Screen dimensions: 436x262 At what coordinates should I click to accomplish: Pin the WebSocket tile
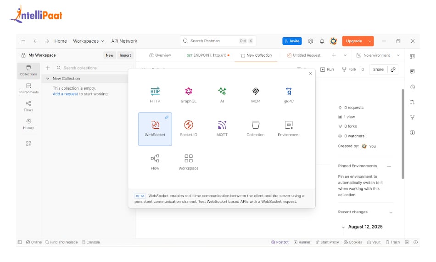(167, 117)
